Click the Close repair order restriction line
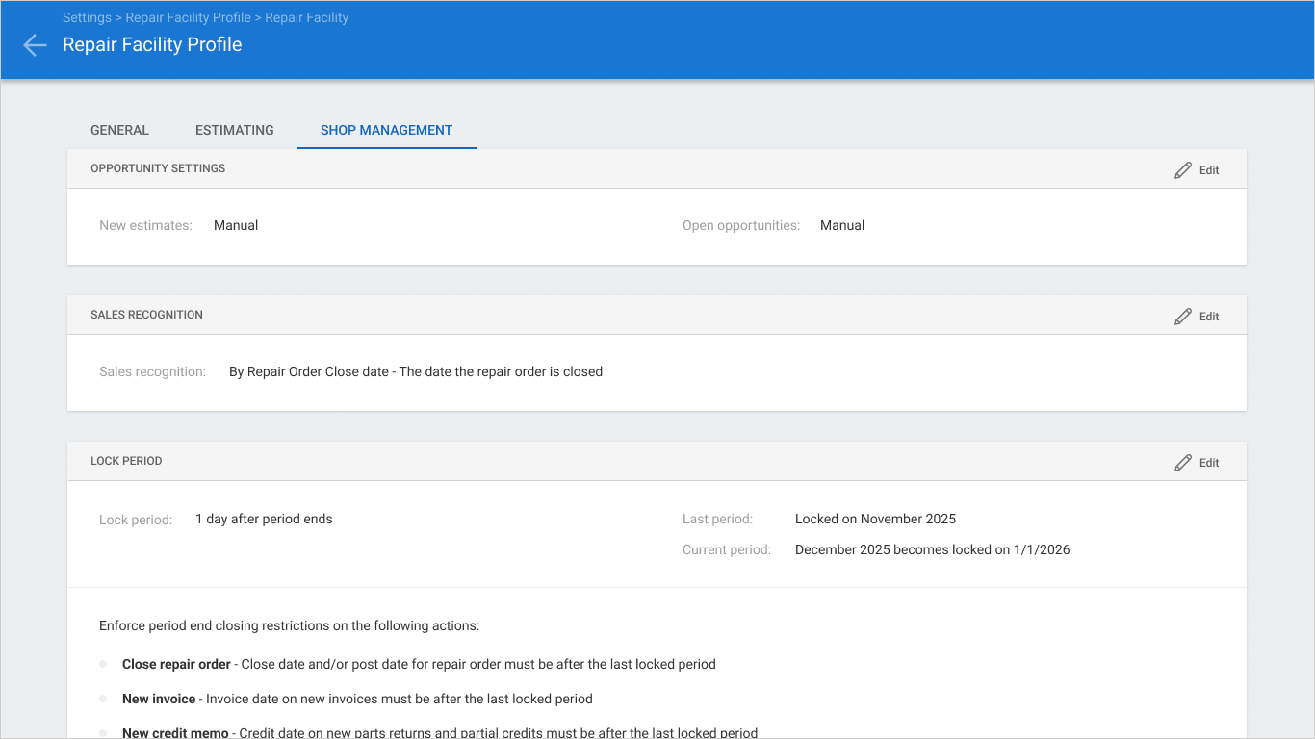1315x739 pixels. pos(419,664)
